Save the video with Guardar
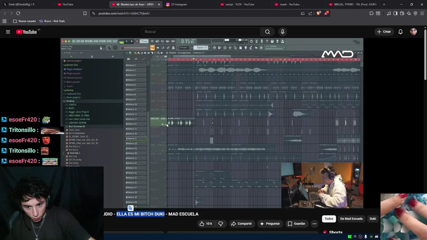427x240 pixels. (x=297, y=224)
